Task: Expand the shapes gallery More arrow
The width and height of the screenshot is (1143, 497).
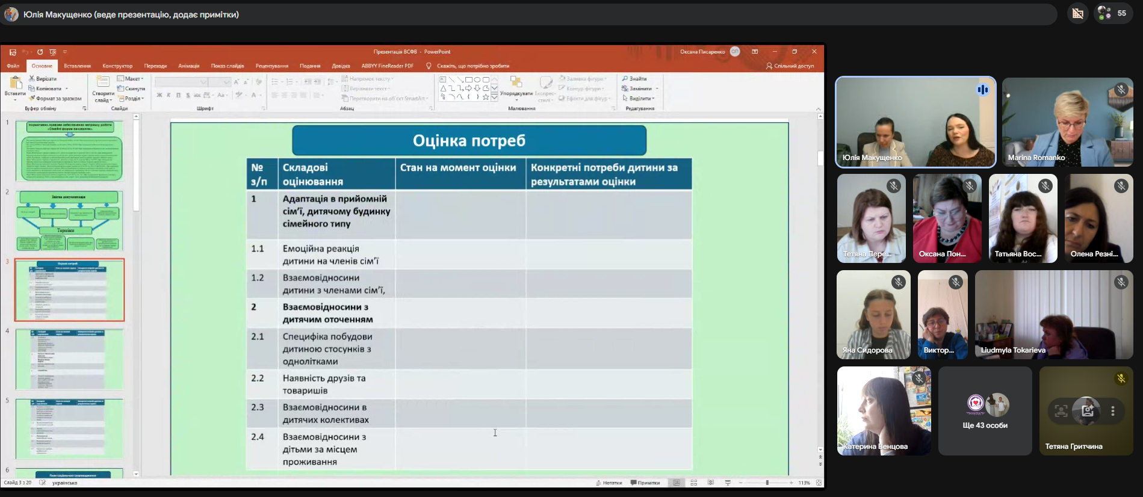Action: click(x=495, y=97)
